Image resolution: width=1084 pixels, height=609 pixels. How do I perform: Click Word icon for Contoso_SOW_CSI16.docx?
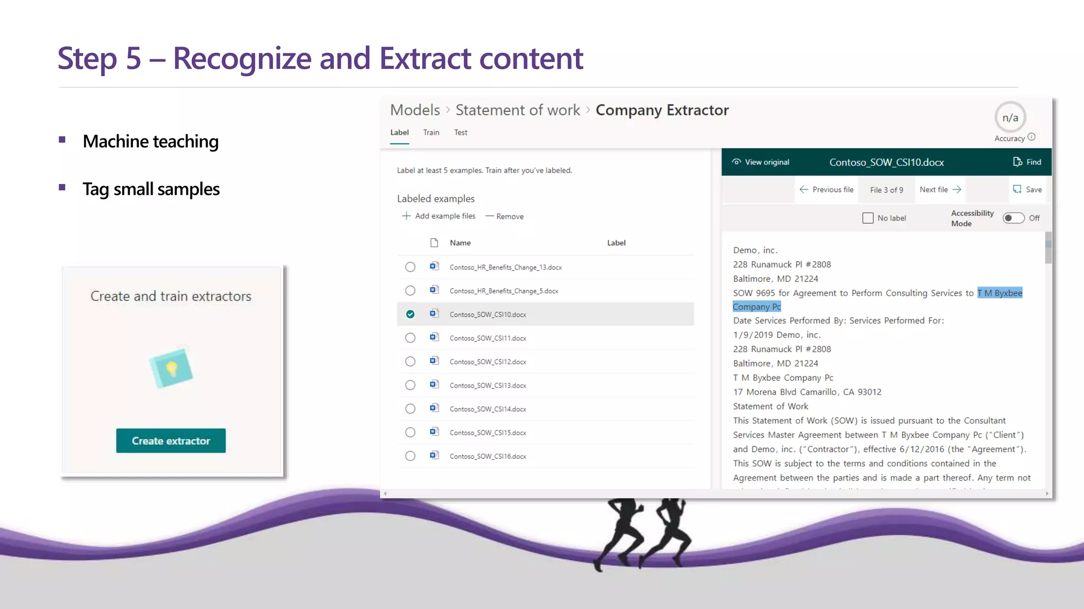435,456
